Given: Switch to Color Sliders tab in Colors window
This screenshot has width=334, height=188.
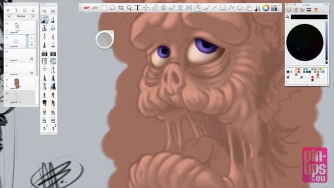Looking at the screenshot, I should coord(295,10).
